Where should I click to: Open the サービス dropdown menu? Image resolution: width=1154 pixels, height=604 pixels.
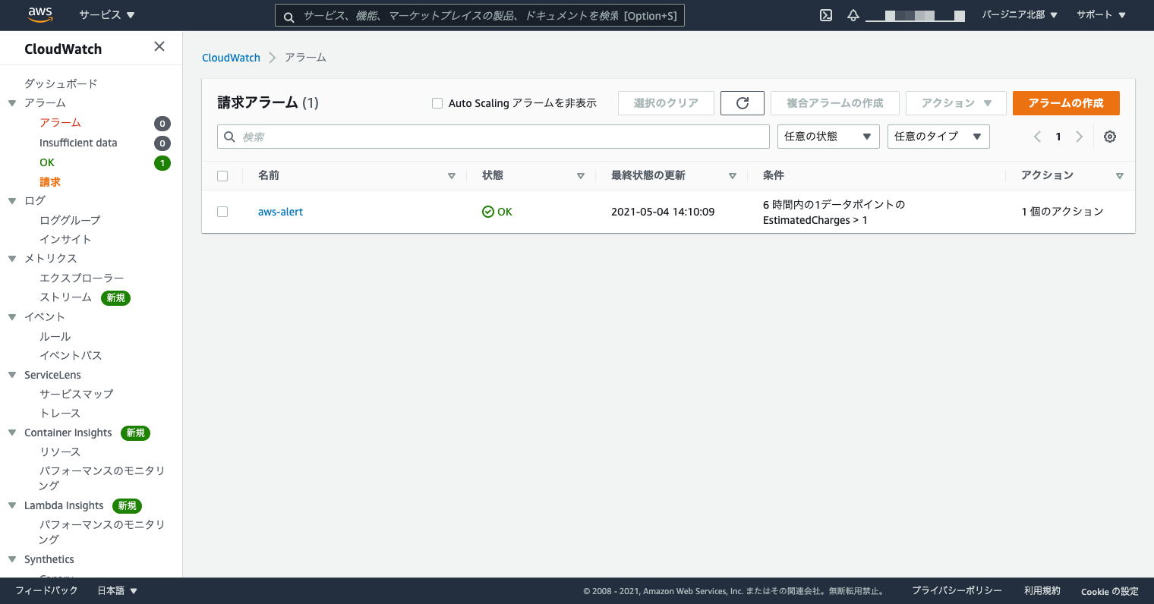point(107,15)
